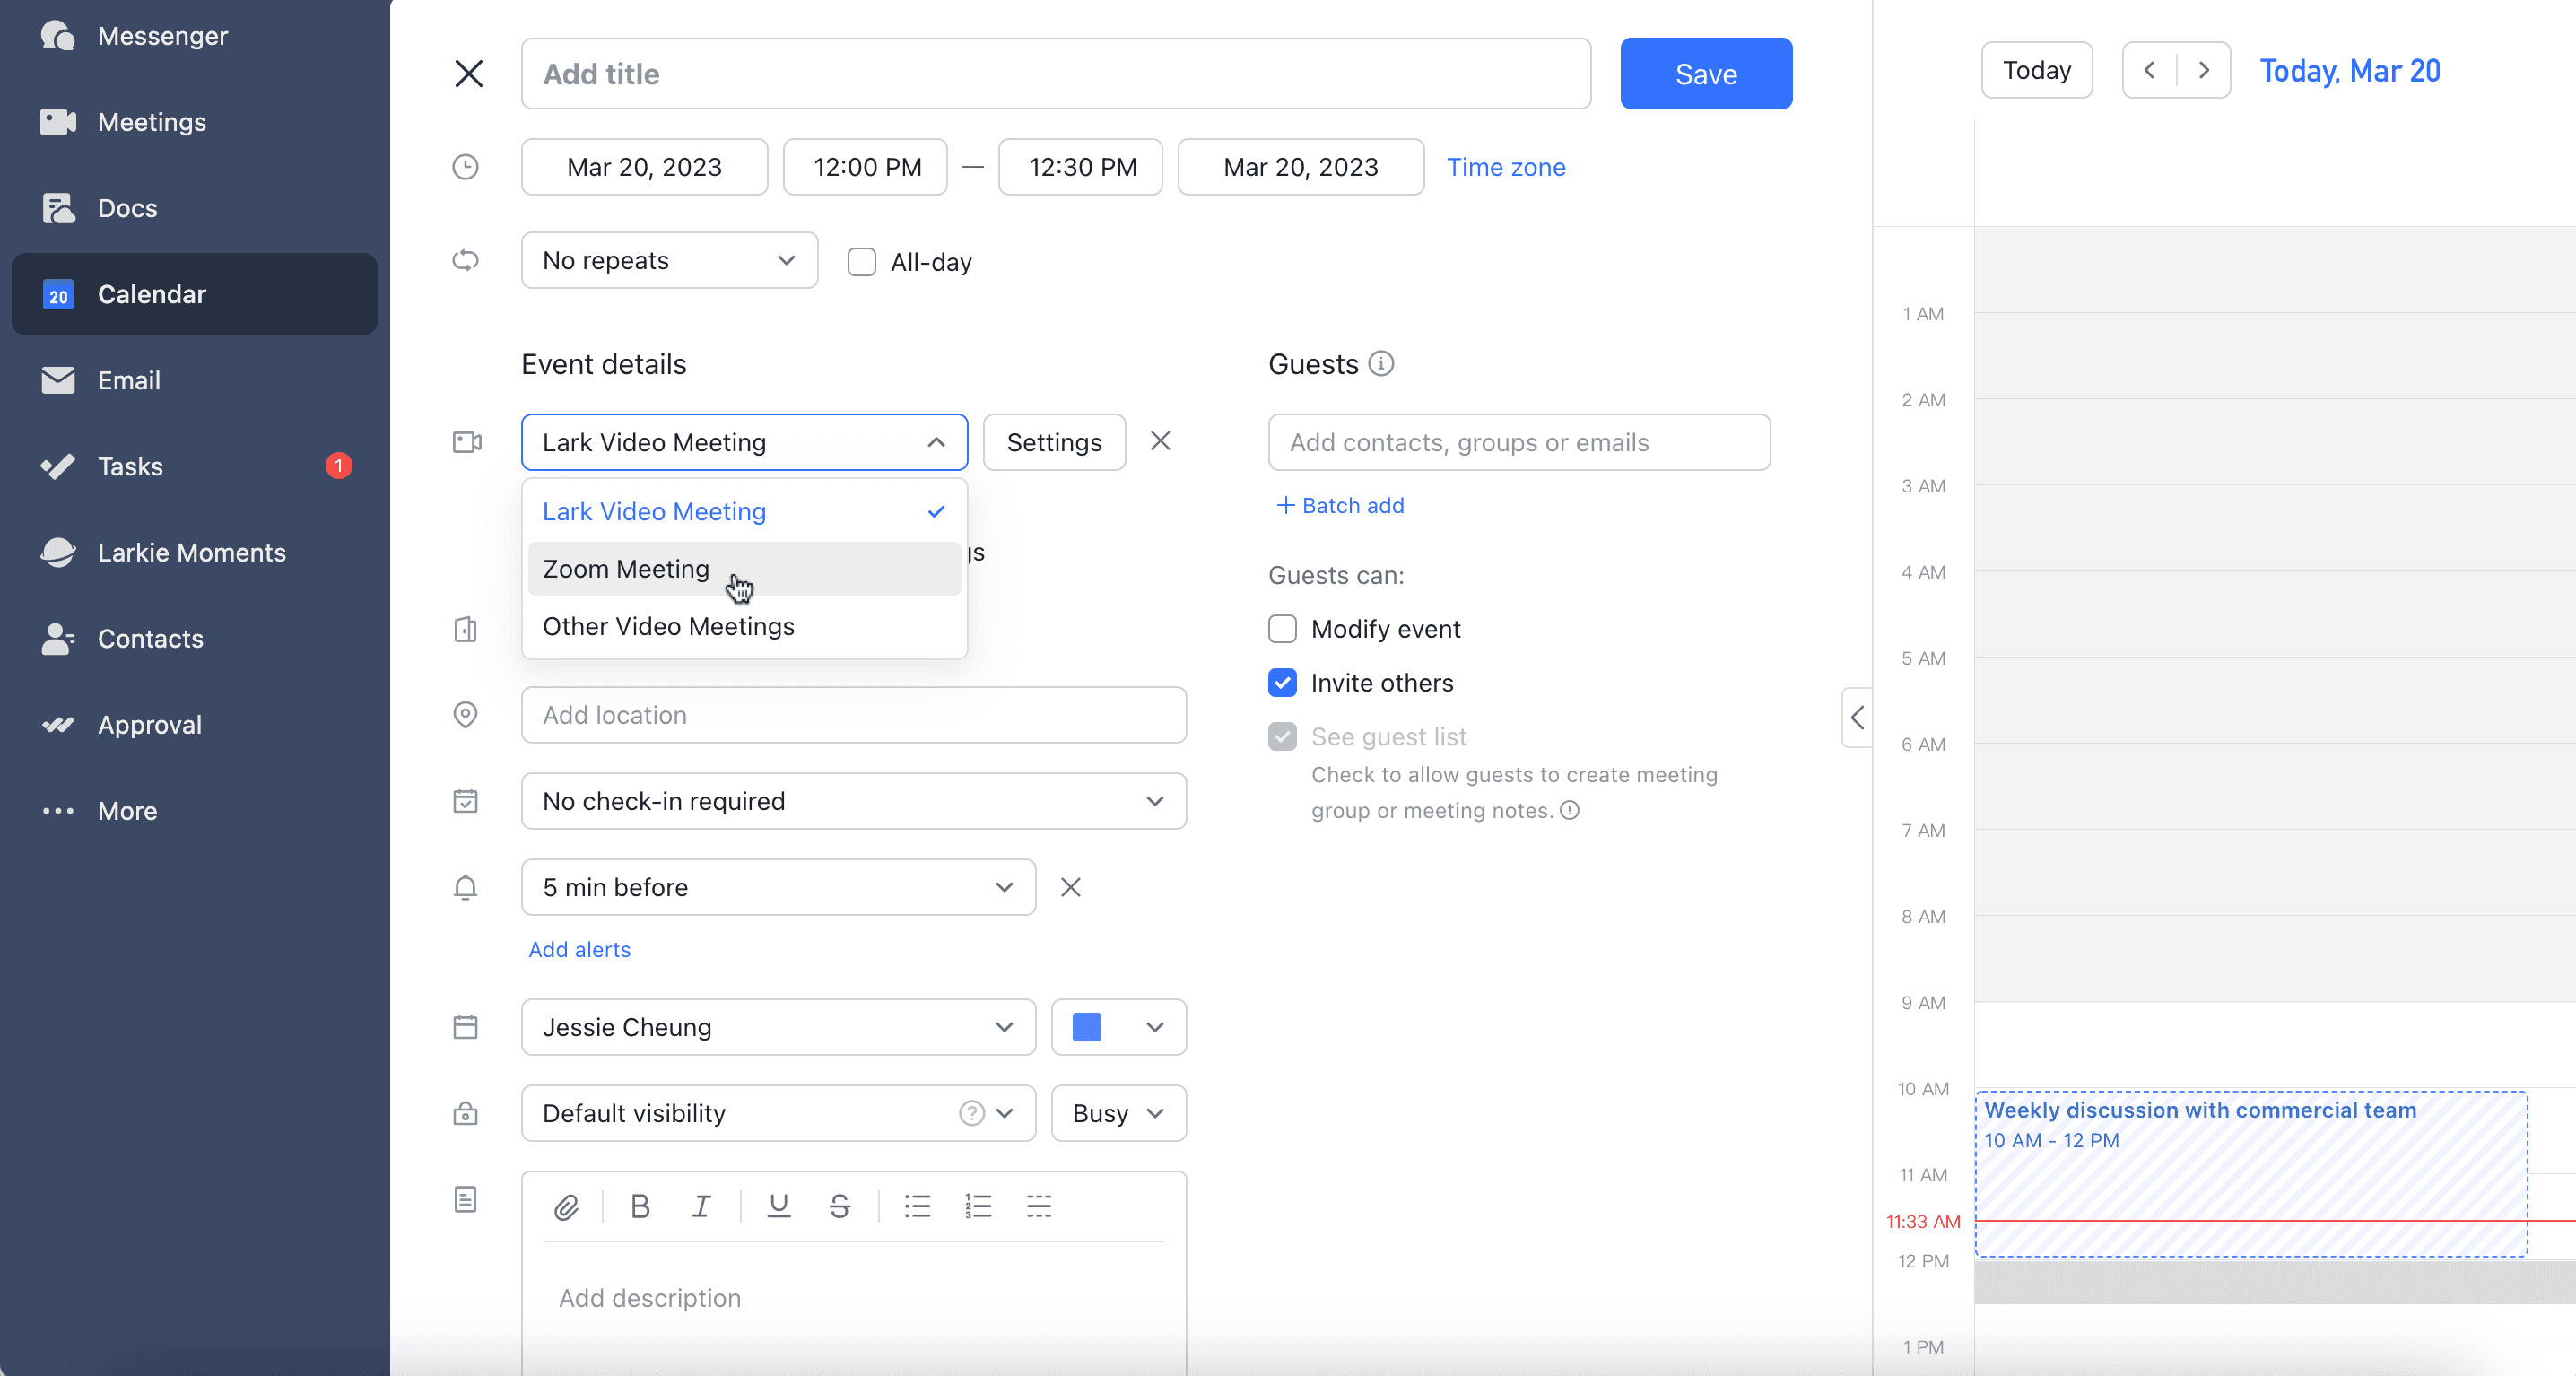
Task: Click the Save button
Action: coord(1706,74)
